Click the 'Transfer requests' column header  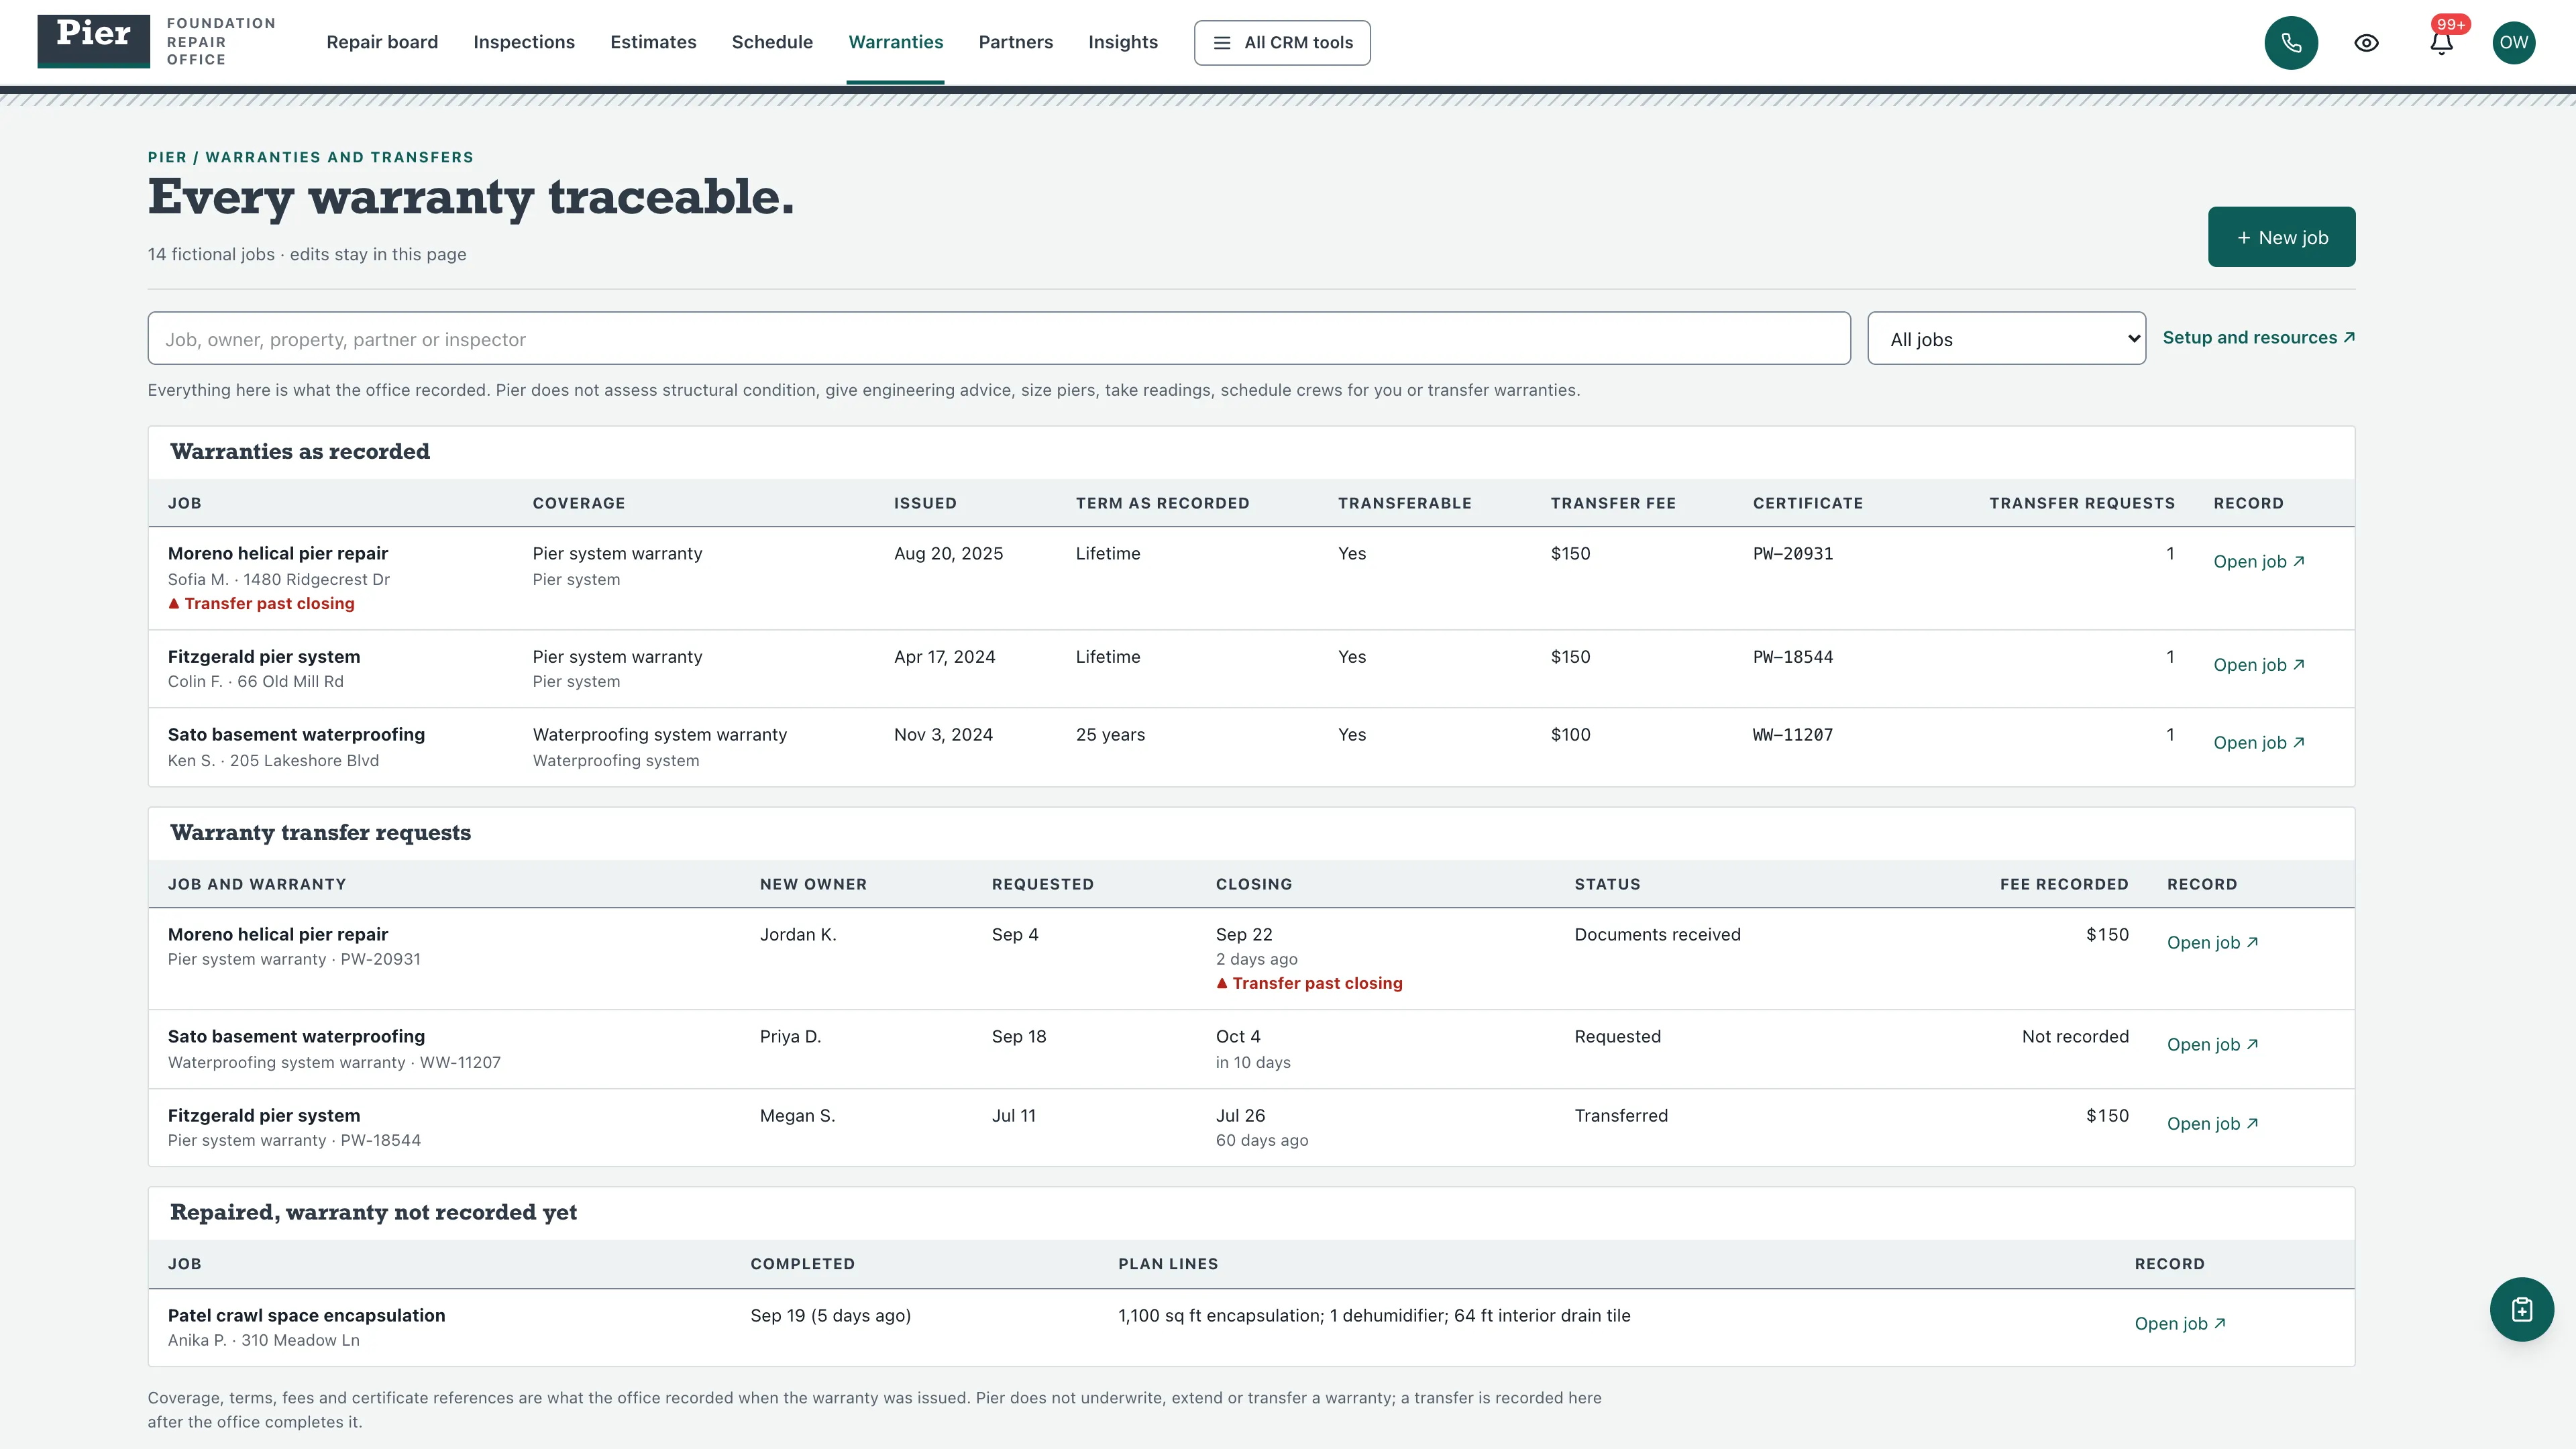pos(2082,503)
